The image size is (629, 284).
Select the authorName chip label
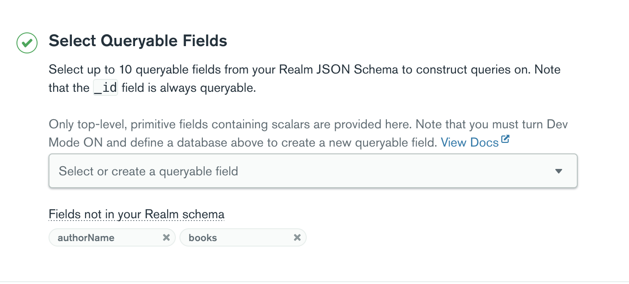(x=86, y=237)
